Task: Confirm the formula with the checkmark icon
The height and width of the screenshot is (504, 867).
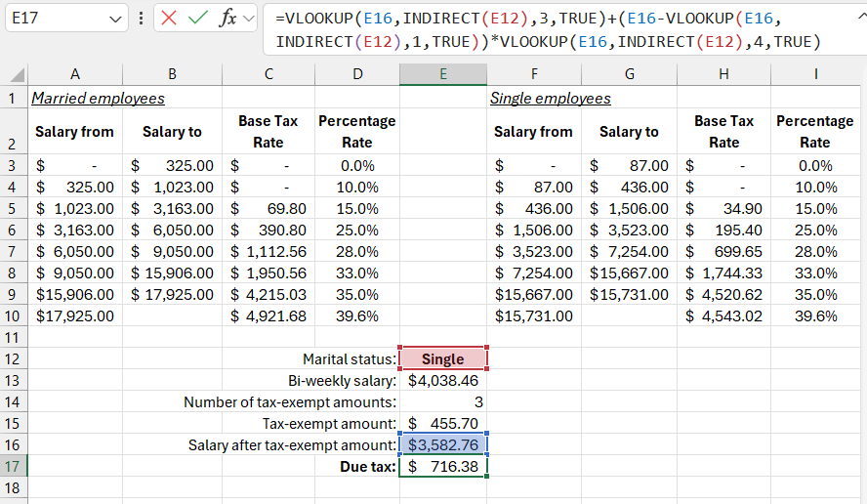Action: [198, 19]
